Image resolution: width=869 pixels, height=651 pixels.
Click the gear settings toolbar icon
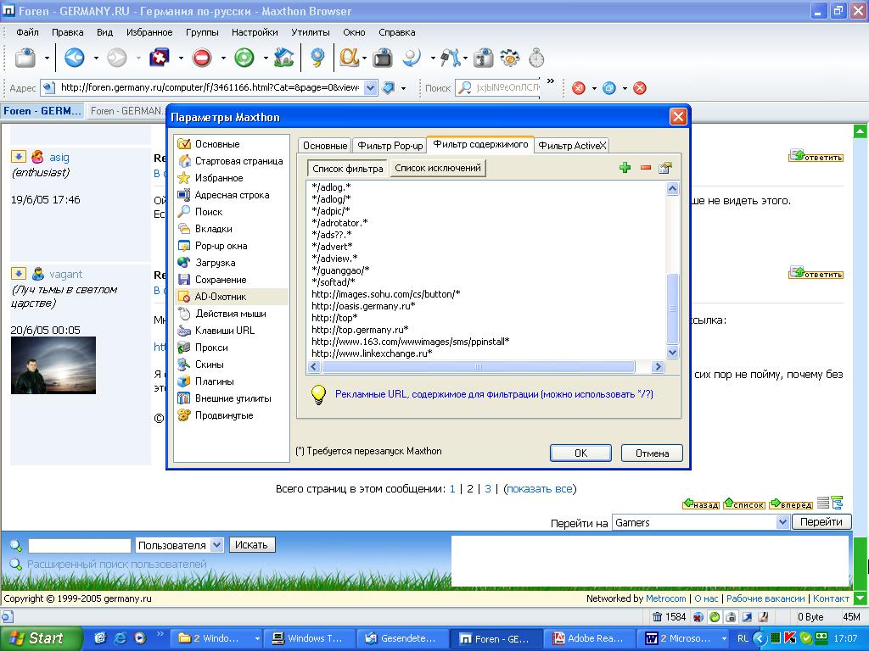(509, 58)
